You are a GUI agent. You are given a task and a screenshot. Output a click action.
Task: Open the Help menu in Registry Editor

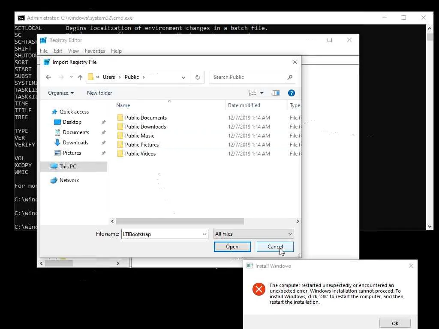pyautogui.click(x=116, y=51)
